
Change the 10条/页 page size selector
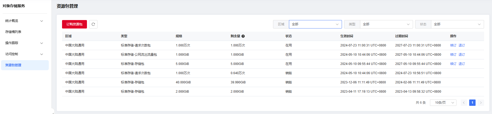point(443,103)
